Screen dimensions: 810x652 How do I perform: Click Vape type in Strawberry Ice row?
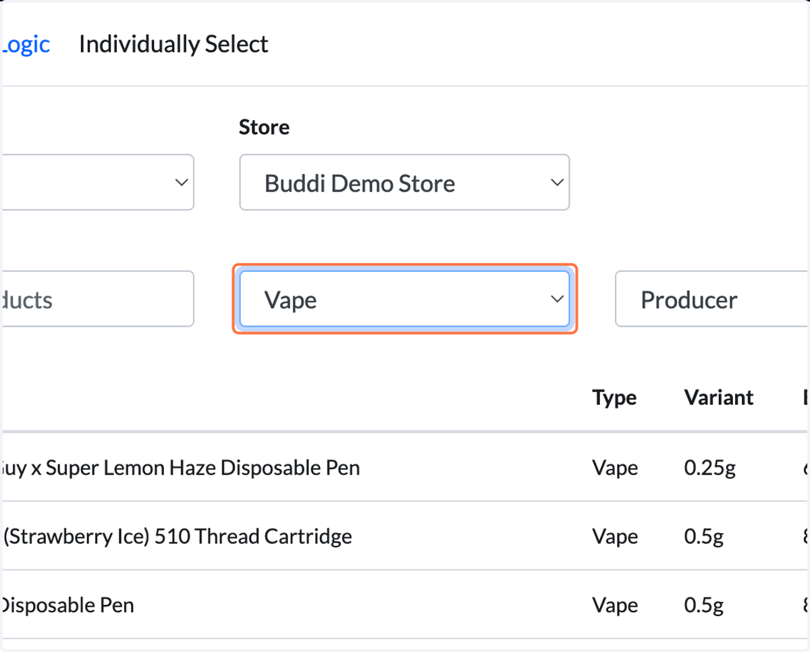coord(615,537)
